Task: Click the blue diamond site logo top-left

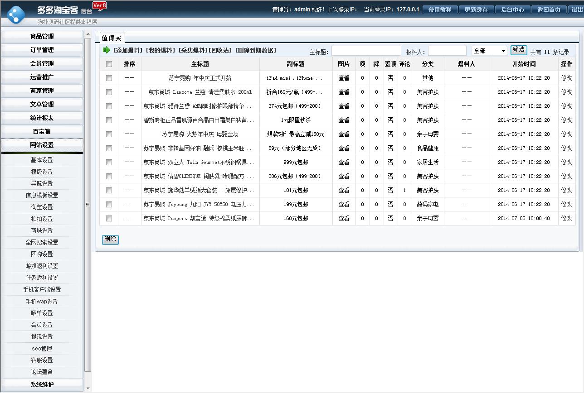Action: click(16, 14)
